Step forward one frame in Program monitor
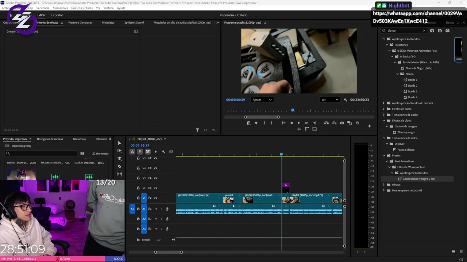The image size is (467, 262). [x=306, y=123]
